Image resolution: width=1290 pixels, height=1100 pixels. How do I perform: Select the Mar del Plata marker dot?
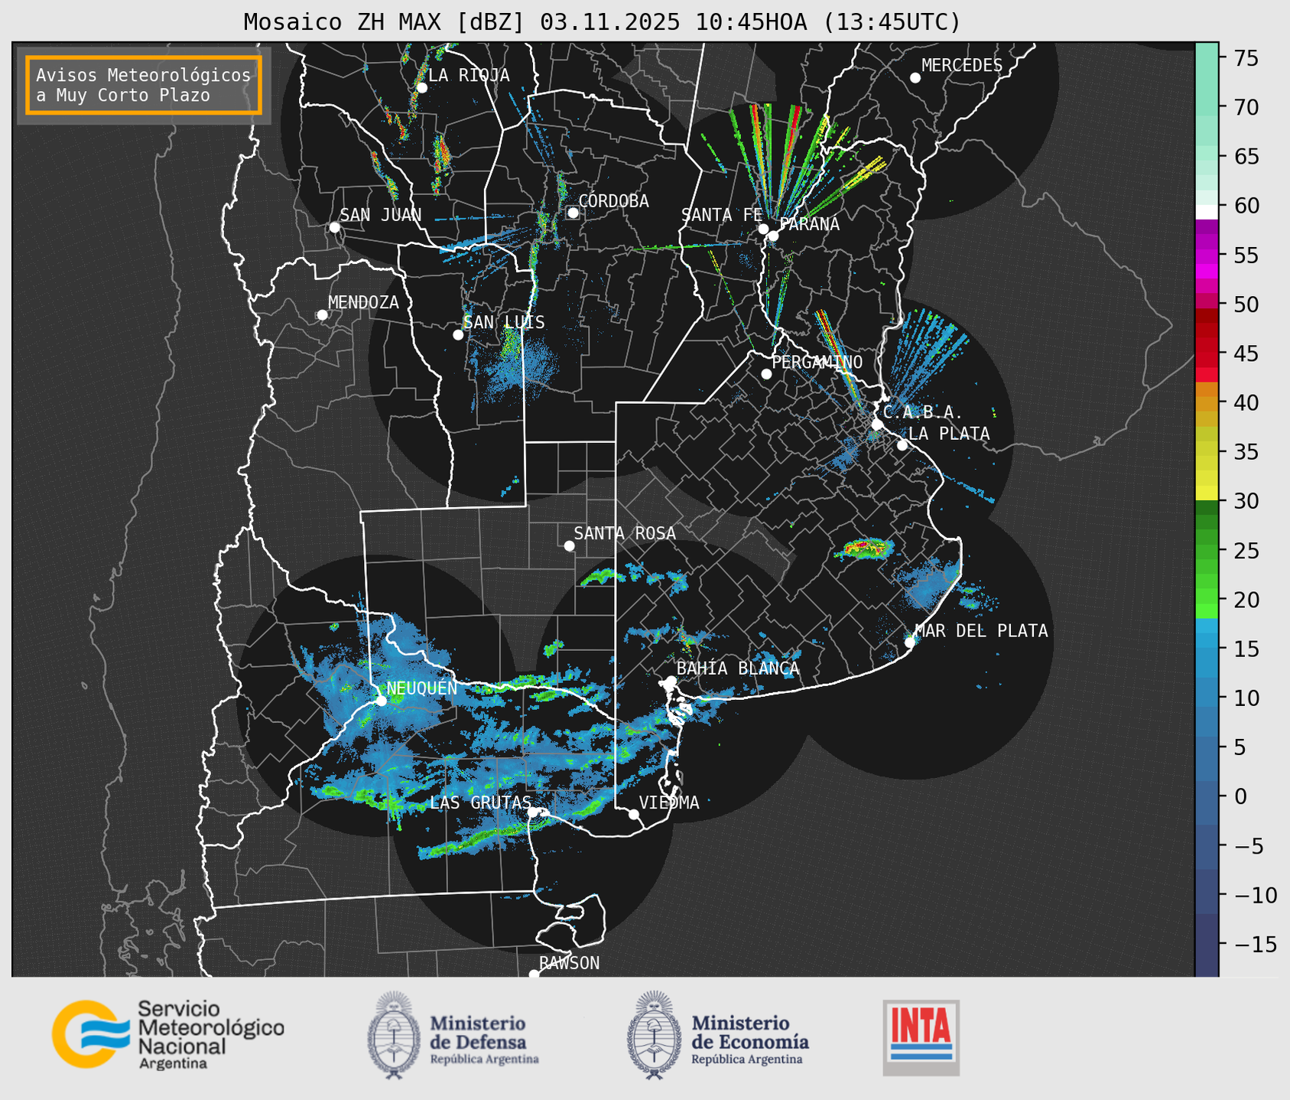[910, 642]
